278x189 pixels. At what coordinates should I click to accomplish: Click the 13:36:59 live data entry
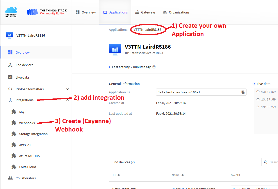(x=266, y=107)
